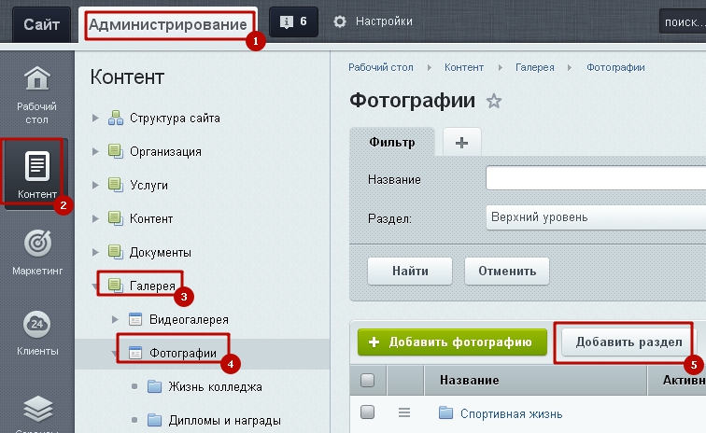Screen dimensions: 706x433
Task: Click the Добавить раздел button
Action: pyautogui.click(x=628, y=342)
